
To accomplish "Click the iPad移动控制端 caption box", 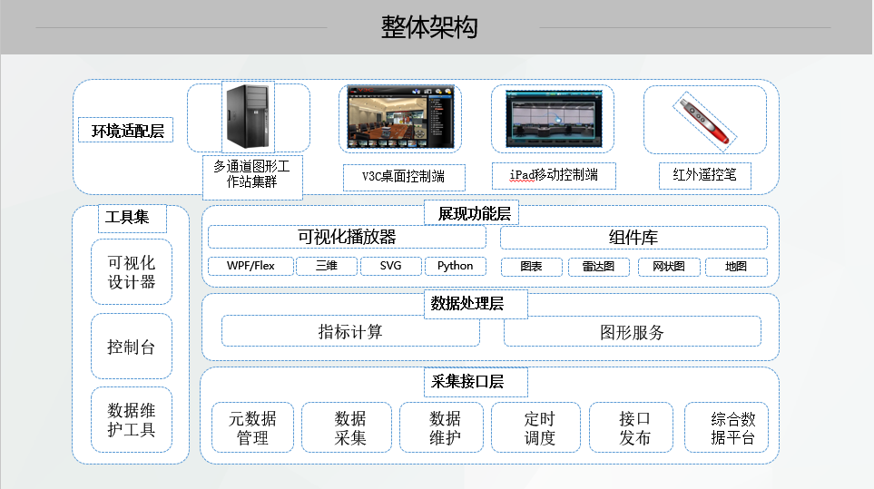I will [554, 175].
